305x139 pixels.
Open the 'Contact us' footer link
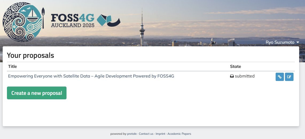click(146, 134)
